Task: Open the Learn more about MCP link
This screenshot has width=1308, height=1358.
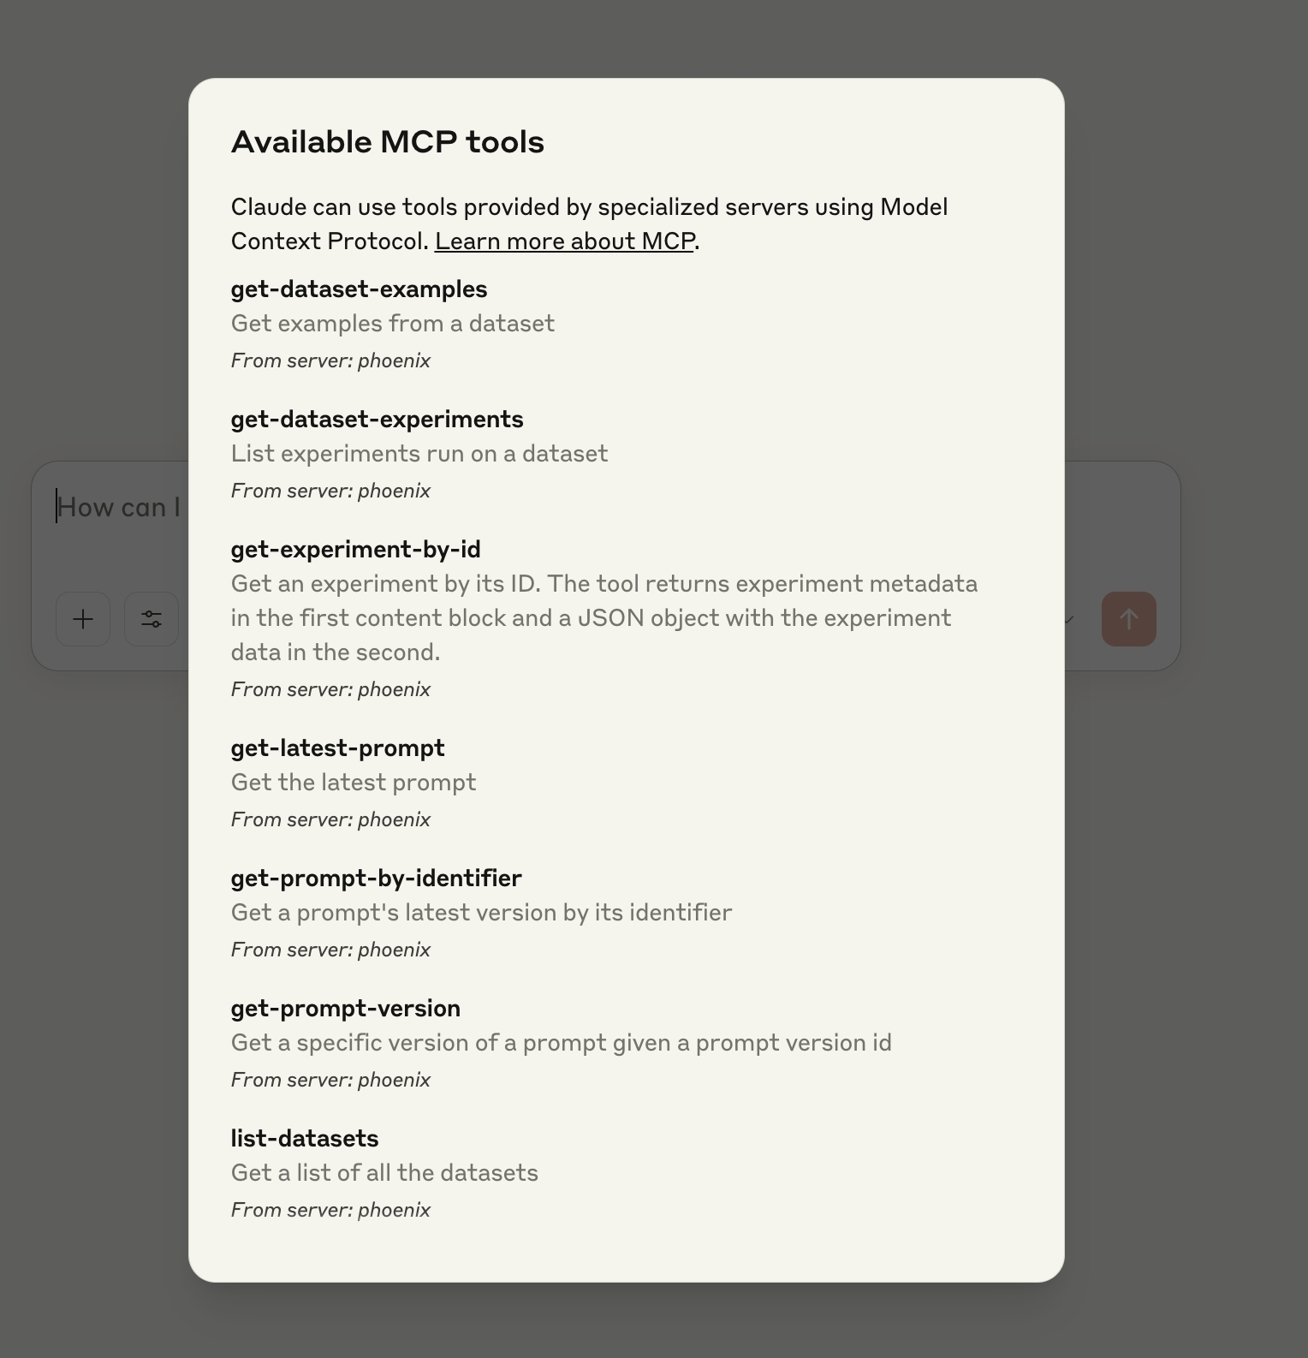Action: tap(564, 241)
